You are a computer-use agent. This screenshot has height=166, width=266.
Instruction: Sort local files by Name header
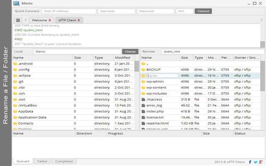click(42, 58)
